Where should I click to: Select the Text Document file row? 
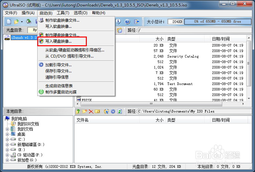pyautogui.click(x=180, y=84)
